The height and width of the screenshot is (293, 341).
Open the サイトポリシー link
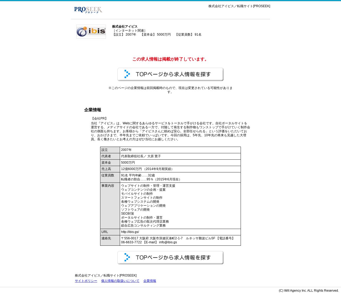coord(86,281)
